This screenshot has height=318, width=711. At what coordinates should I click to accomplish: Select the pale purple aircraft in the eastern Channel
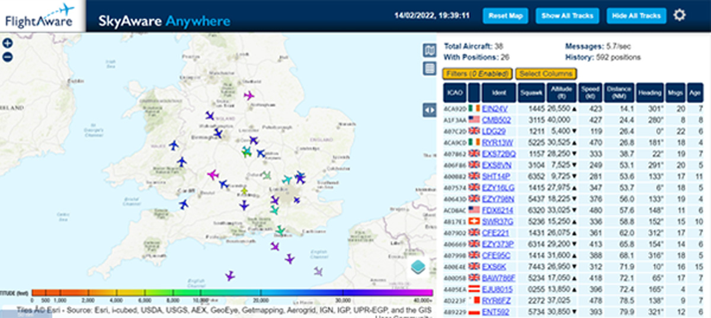319,271
